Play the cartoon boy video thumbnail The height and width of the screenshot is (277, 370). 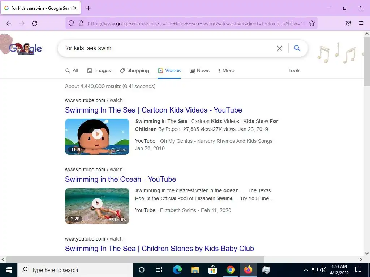(x=97, y=137)
